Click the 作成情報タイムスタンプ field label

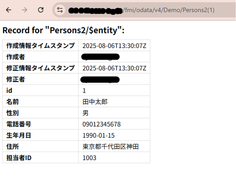click(x=40, y=46)
